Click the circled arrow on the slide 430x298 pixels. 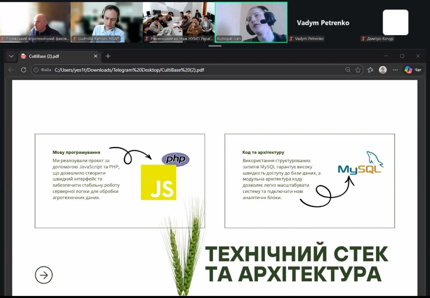point(44,275)
